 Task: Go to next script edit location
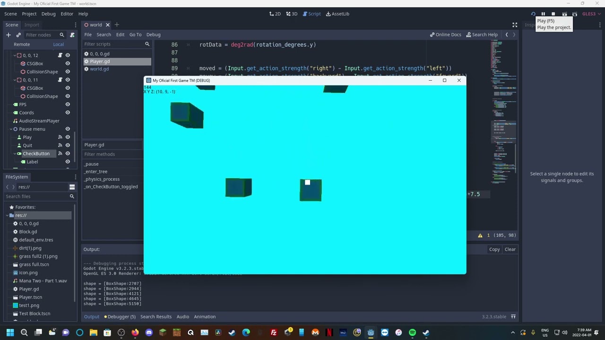point(514,34)
